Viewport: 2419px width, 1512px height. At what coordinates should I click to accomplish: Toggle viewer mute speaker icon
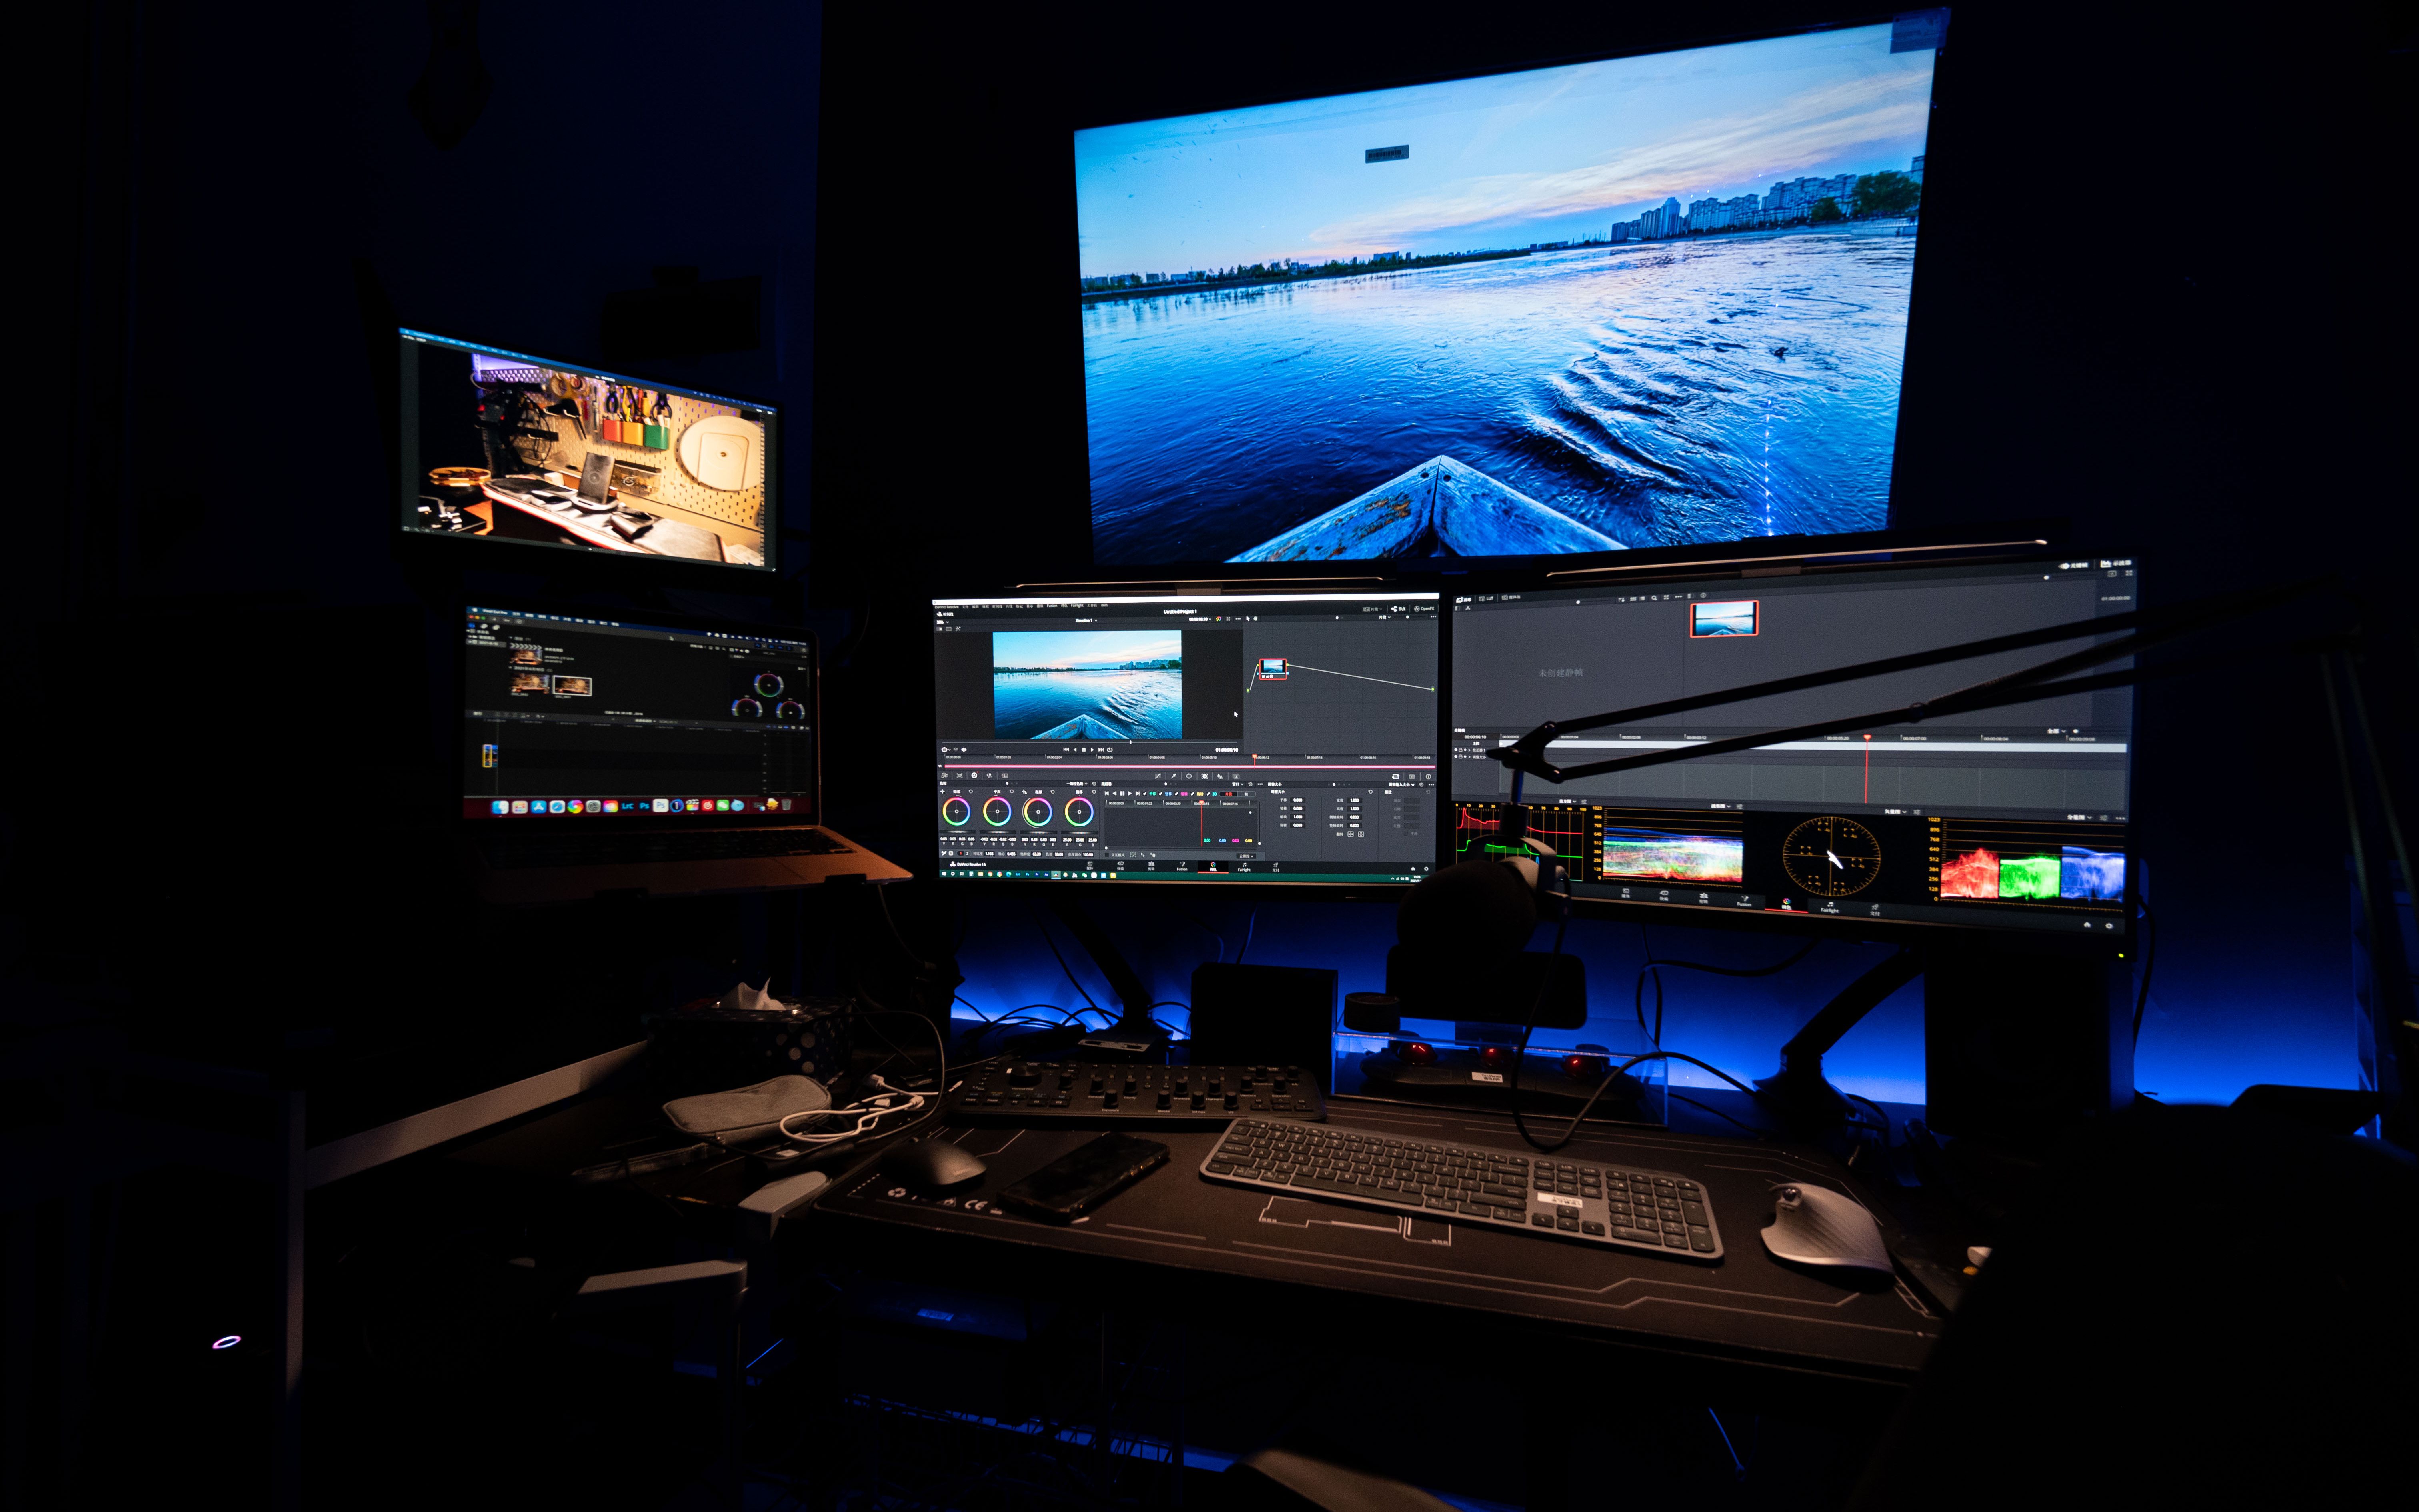[x=964, y=750]
